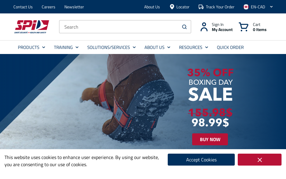Screen dimensions: 286x179
Task: Click the Track Your Order truck icon
Action: click(201, 7)
